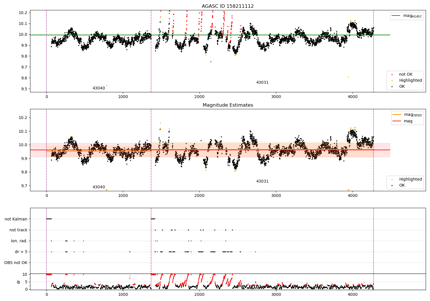Click the 2000 x-tick beneath the AGASC ID plot
The height and width of the screenshot is (301, 430).
pos(200,97)
